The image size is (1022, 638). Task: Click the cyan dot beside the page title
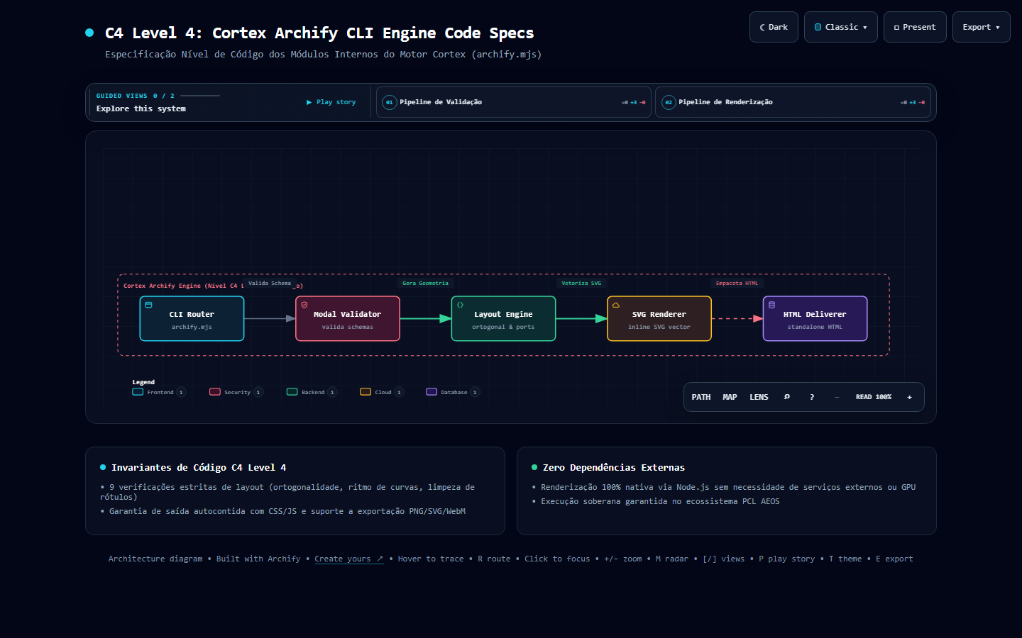coord(89,33)
